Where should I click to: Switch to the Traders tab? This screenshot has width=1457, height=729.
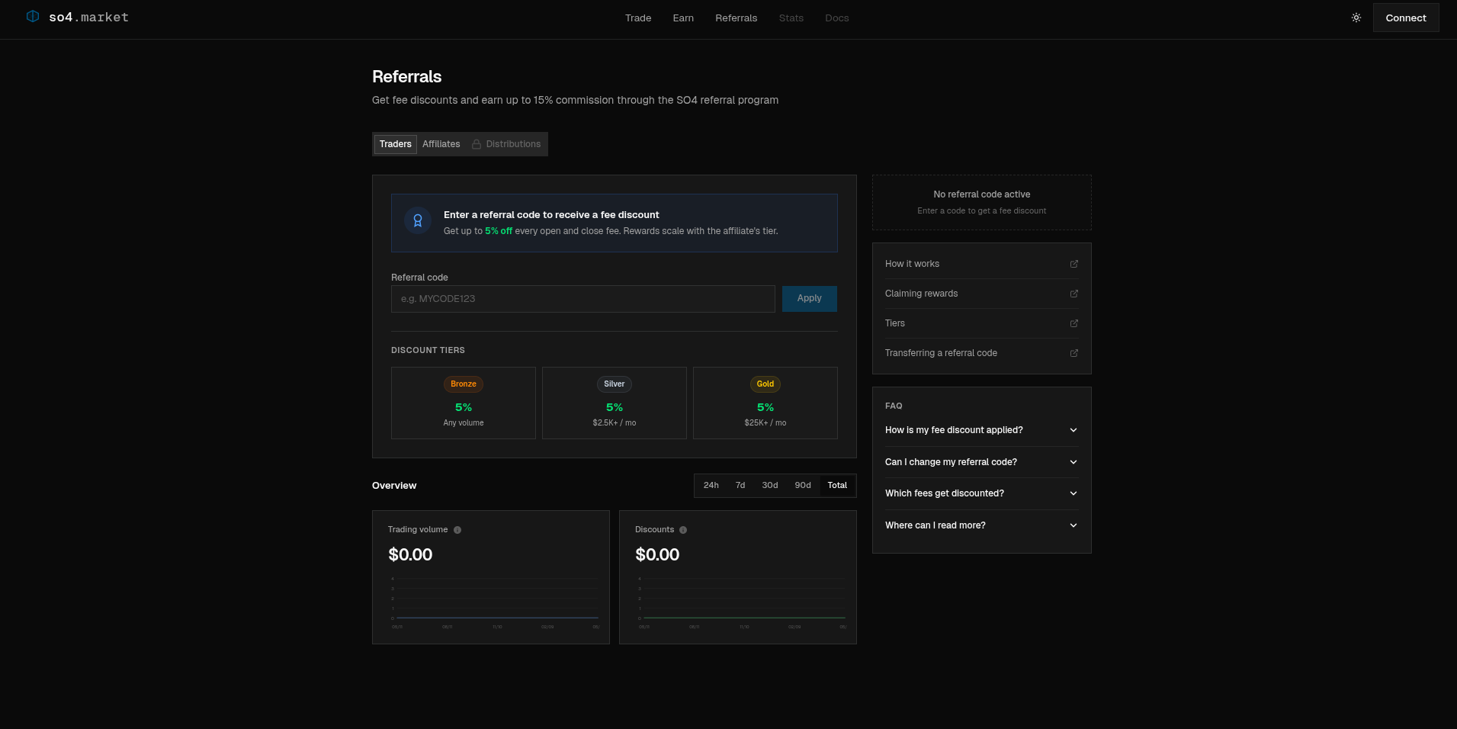coord(396,144)
